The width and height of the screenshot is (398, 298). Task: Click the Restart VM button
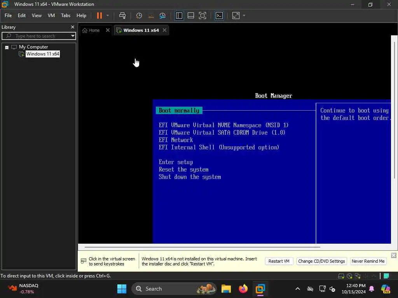pyautogui.click(x=279, y=261)
